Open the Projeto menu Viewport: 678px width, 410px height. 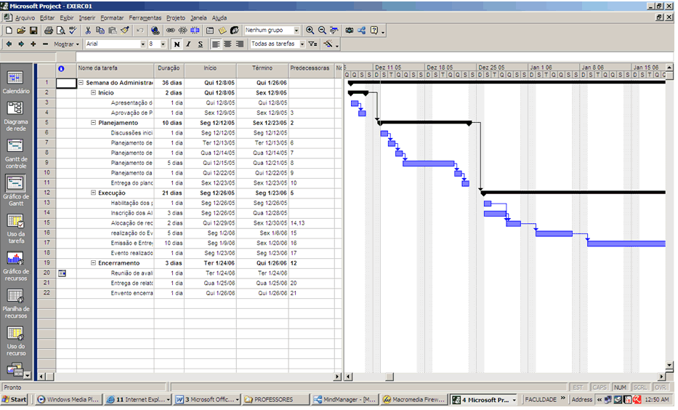click(x=176, y=17)
